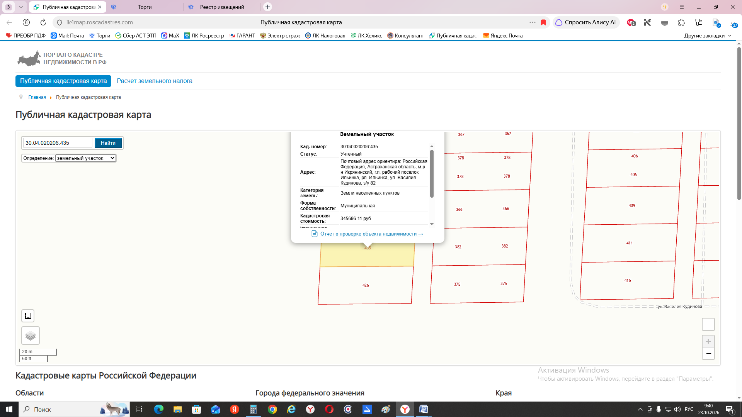This screenshot has height=417, width=742.
Task: Select the Публичная кадастровая карта menu tab
Action: click(x=63, y=81)
